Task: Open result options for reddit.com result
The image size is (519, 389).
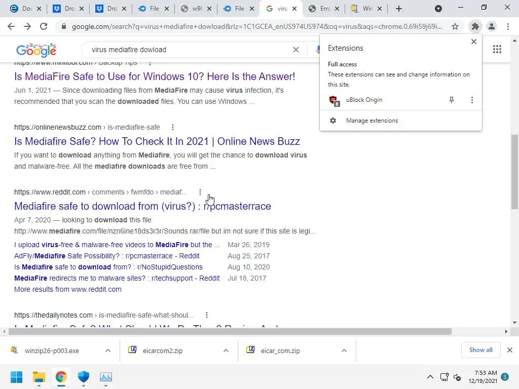Action: click(200, 192)
